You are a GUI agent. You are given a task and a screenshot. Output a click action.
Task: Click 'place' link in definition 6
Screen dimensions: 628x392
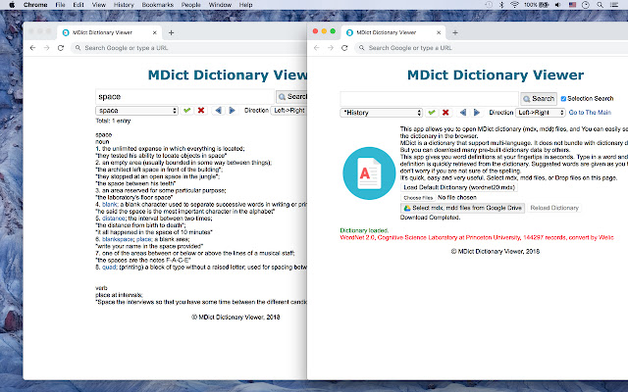[144, 239]
